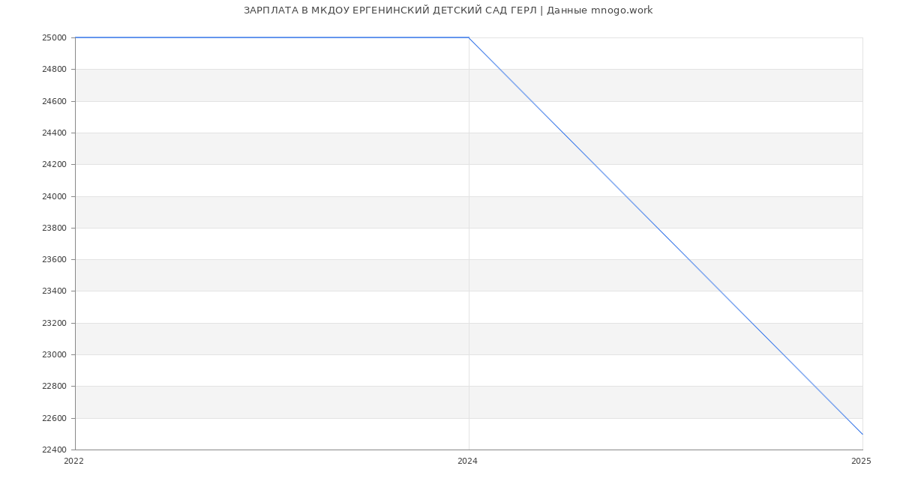Viewport: 900px width, 487px height.
Task: Select the 24400 y-axis tick label
Action: pyautogui.click(x=55, y=133)
